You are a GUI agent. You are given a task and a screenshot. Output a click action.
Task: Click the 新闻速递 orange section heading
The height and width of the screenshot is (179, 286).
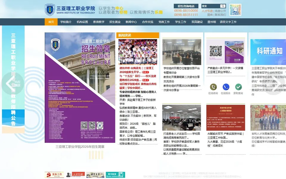pos(138,35)
